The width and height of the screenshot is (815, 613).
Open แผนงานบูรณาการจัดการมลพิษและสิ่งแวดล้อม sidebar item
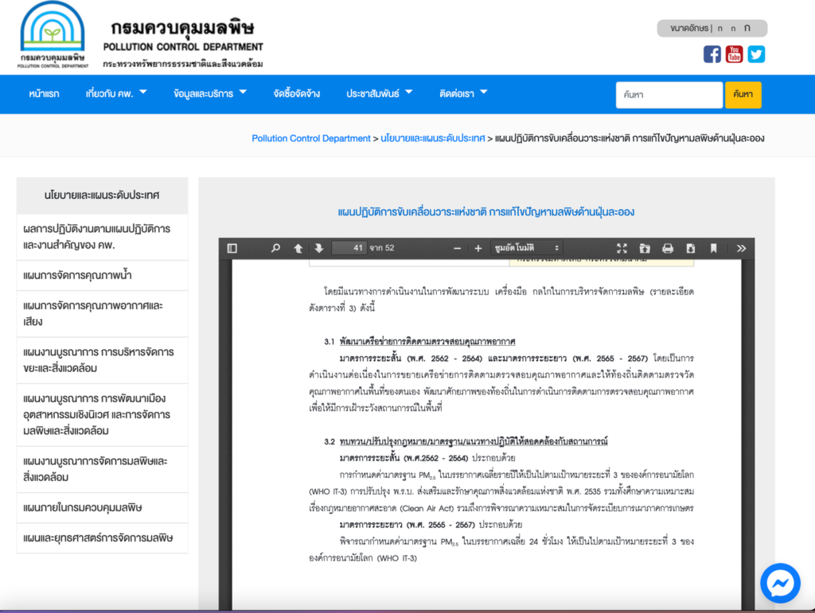coord(103,469)
